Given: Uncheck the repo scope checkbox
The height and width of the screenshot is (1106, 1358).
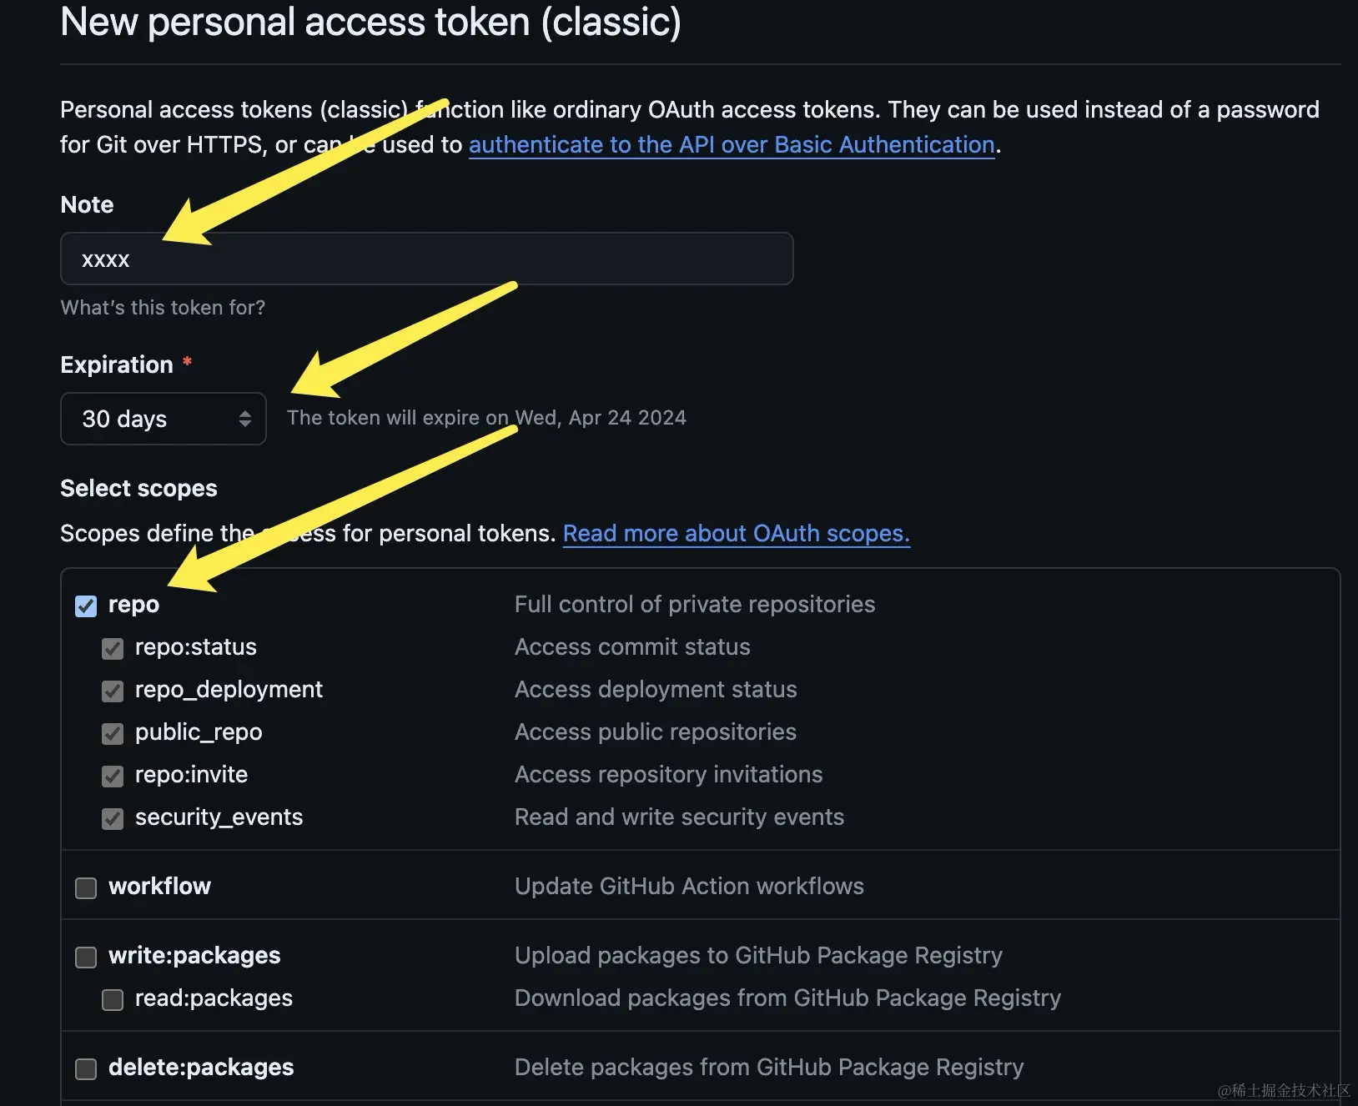Looking at the screenshot, I should (x=86, y=606).
